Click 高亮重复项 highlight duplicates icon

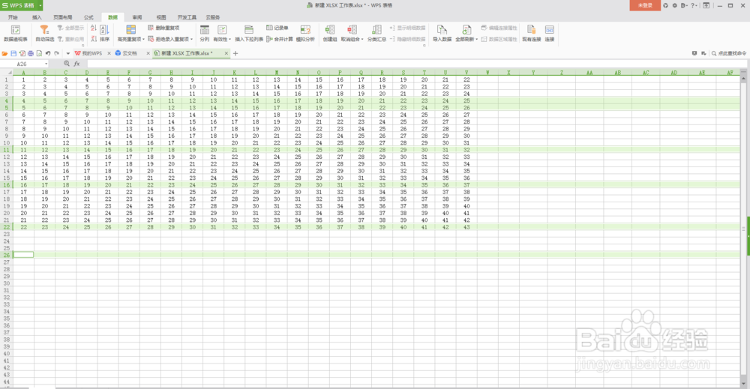coord(130,30)
